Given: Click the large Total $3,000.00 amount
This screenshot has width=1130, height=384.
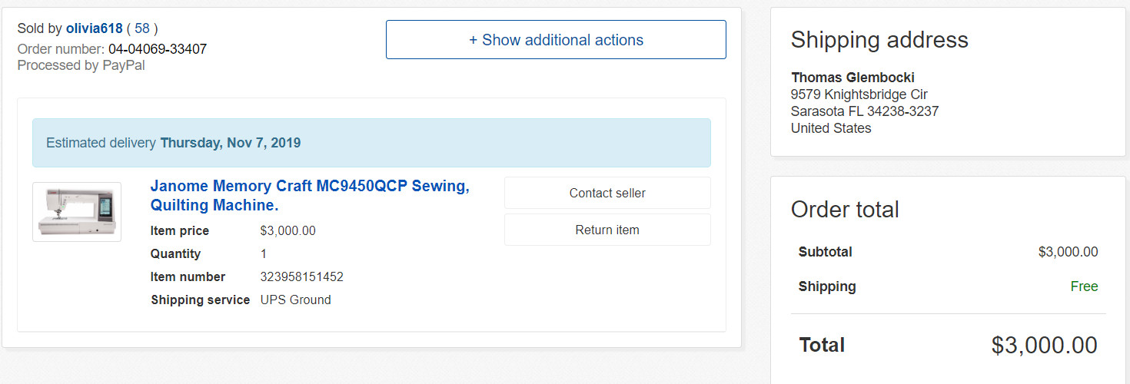Looking at the screenshot, I should (1045, 346).
